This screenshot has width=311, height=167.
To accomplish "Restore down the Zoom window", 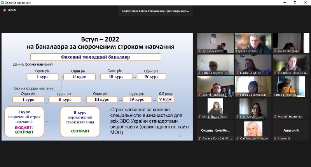I will click(295, 3).
